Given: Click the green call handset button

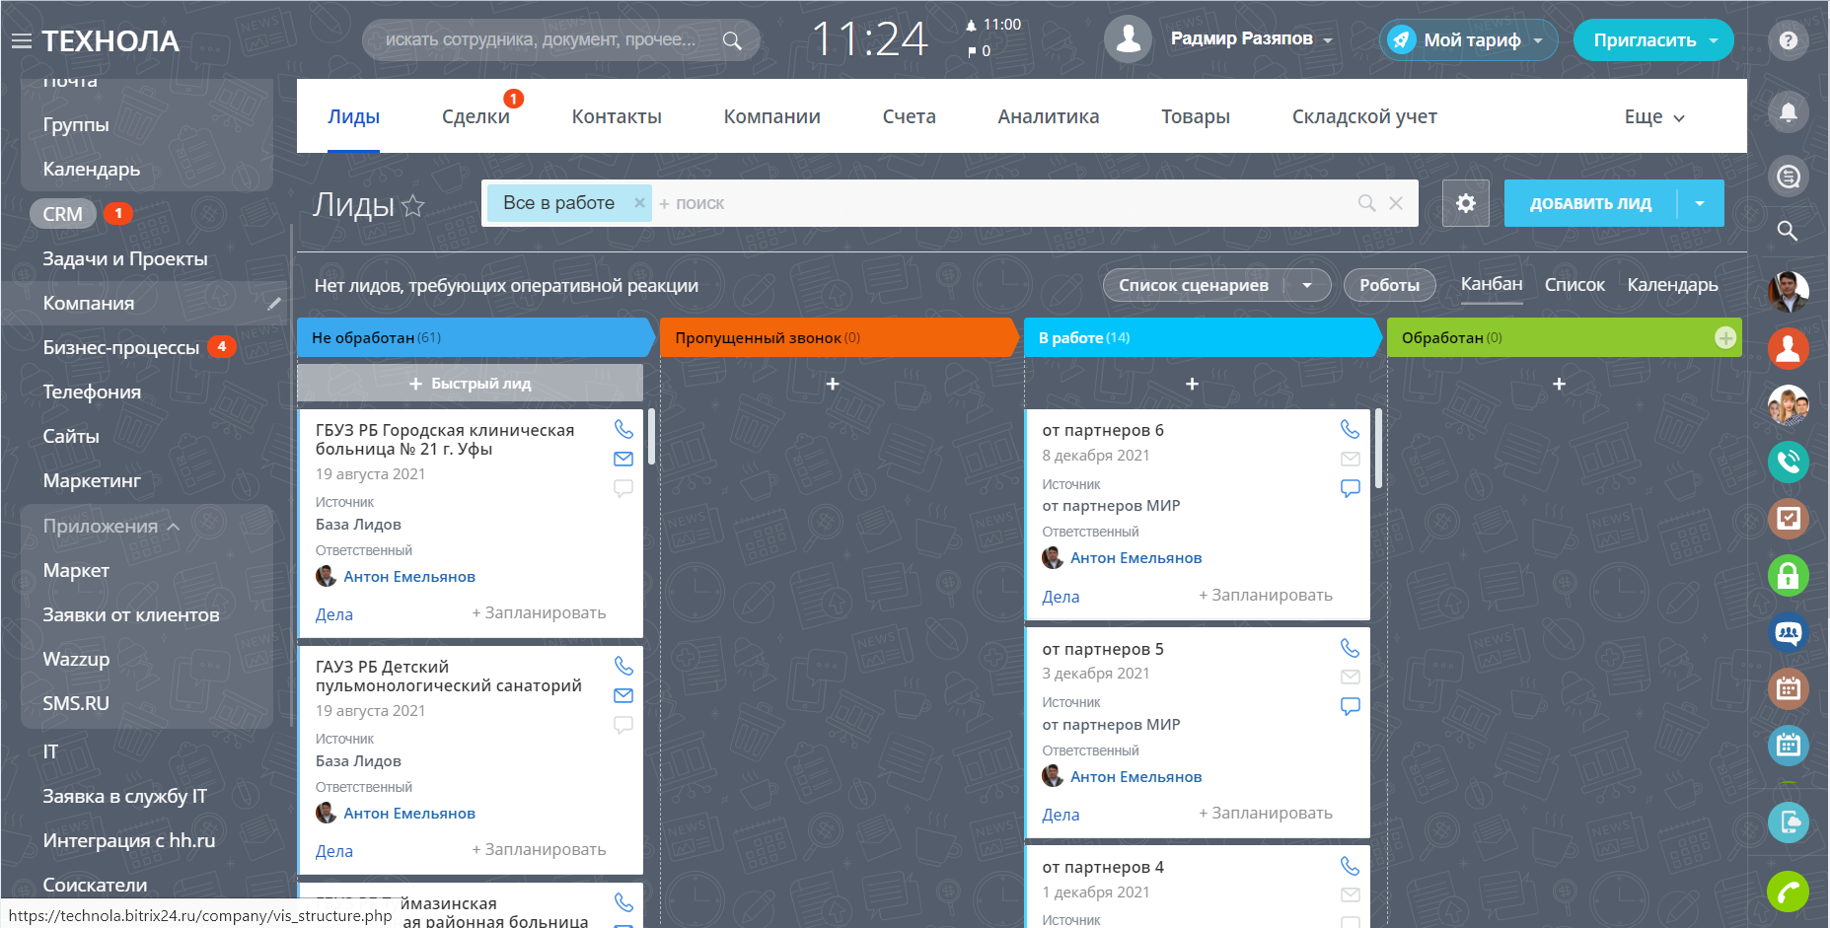Looking at the screenshot, I should tap(1789, 892).
